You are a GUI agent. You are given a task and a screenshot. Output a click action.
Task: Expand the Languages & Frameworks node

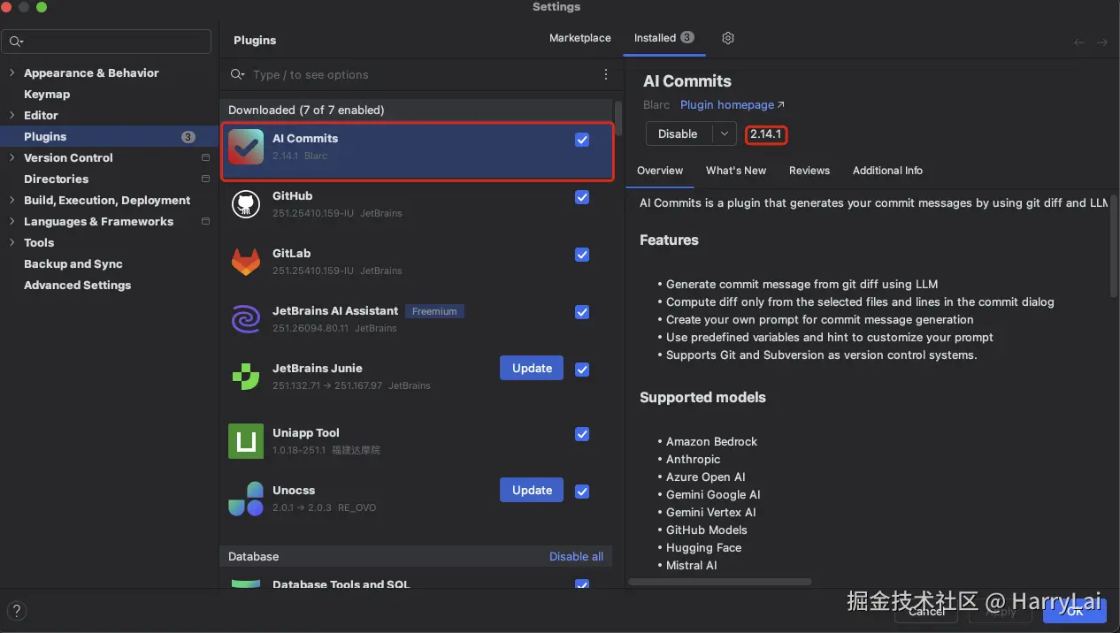pos(12,222)
